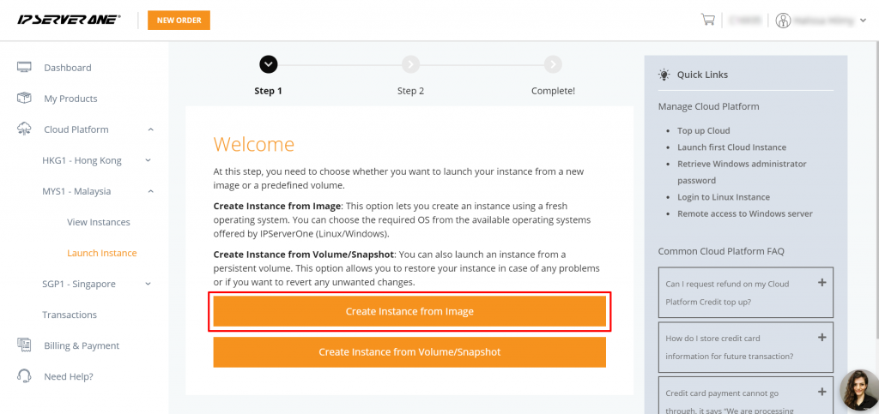This screenshot has width=879, height=414.
Task: Click the user profile avatar icon
Action: (783, 21)
